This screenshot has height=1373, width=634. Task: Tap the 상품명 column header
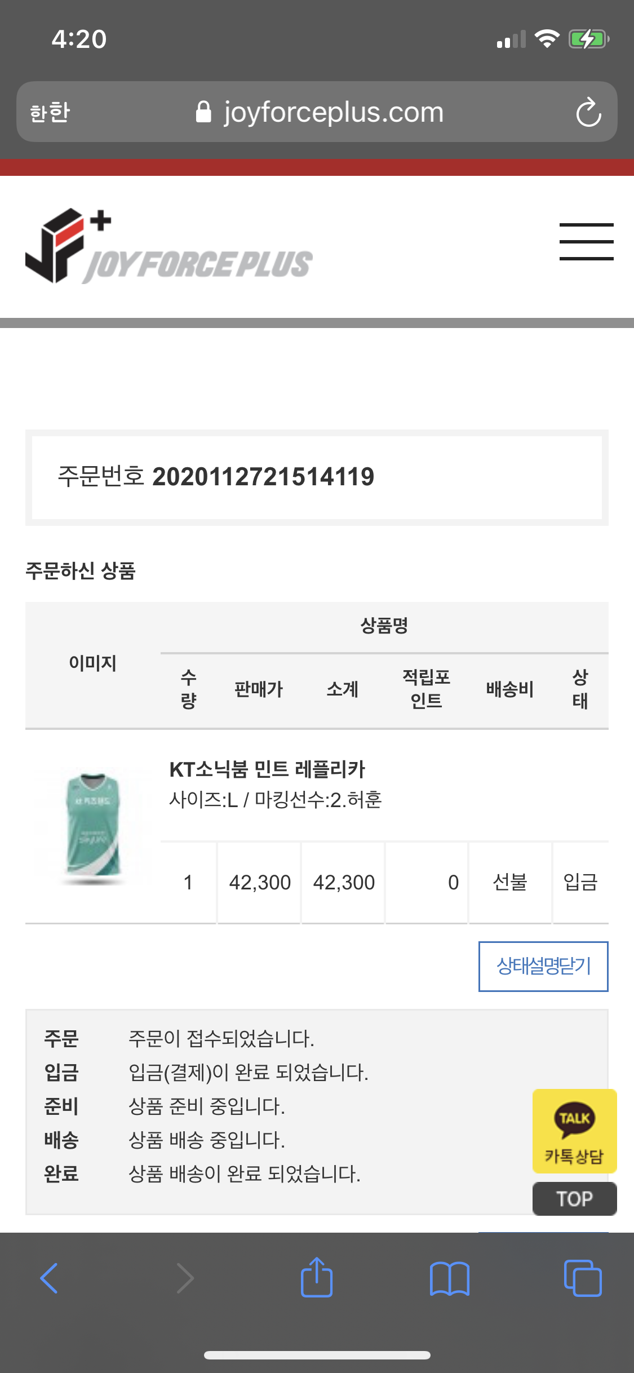(x=384, y=625)
